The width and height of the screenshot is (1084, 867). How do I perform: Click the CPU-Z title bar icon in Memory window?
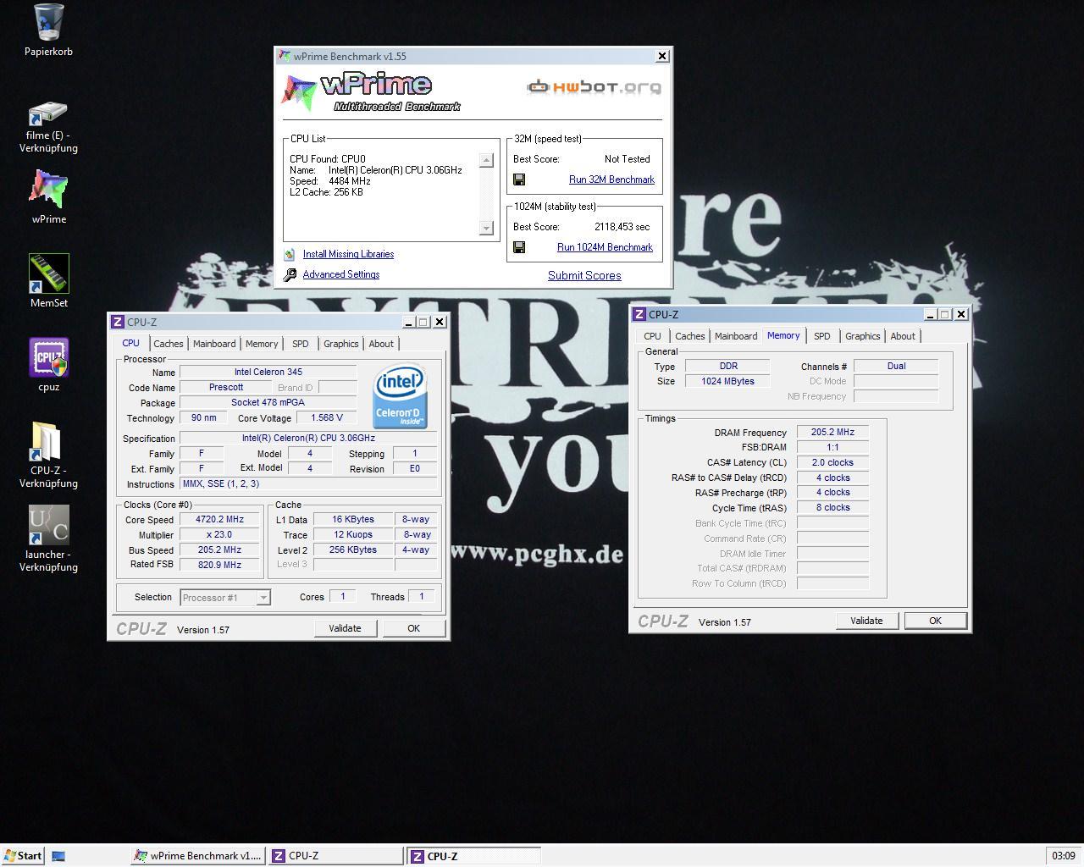[x=639, y=314]
